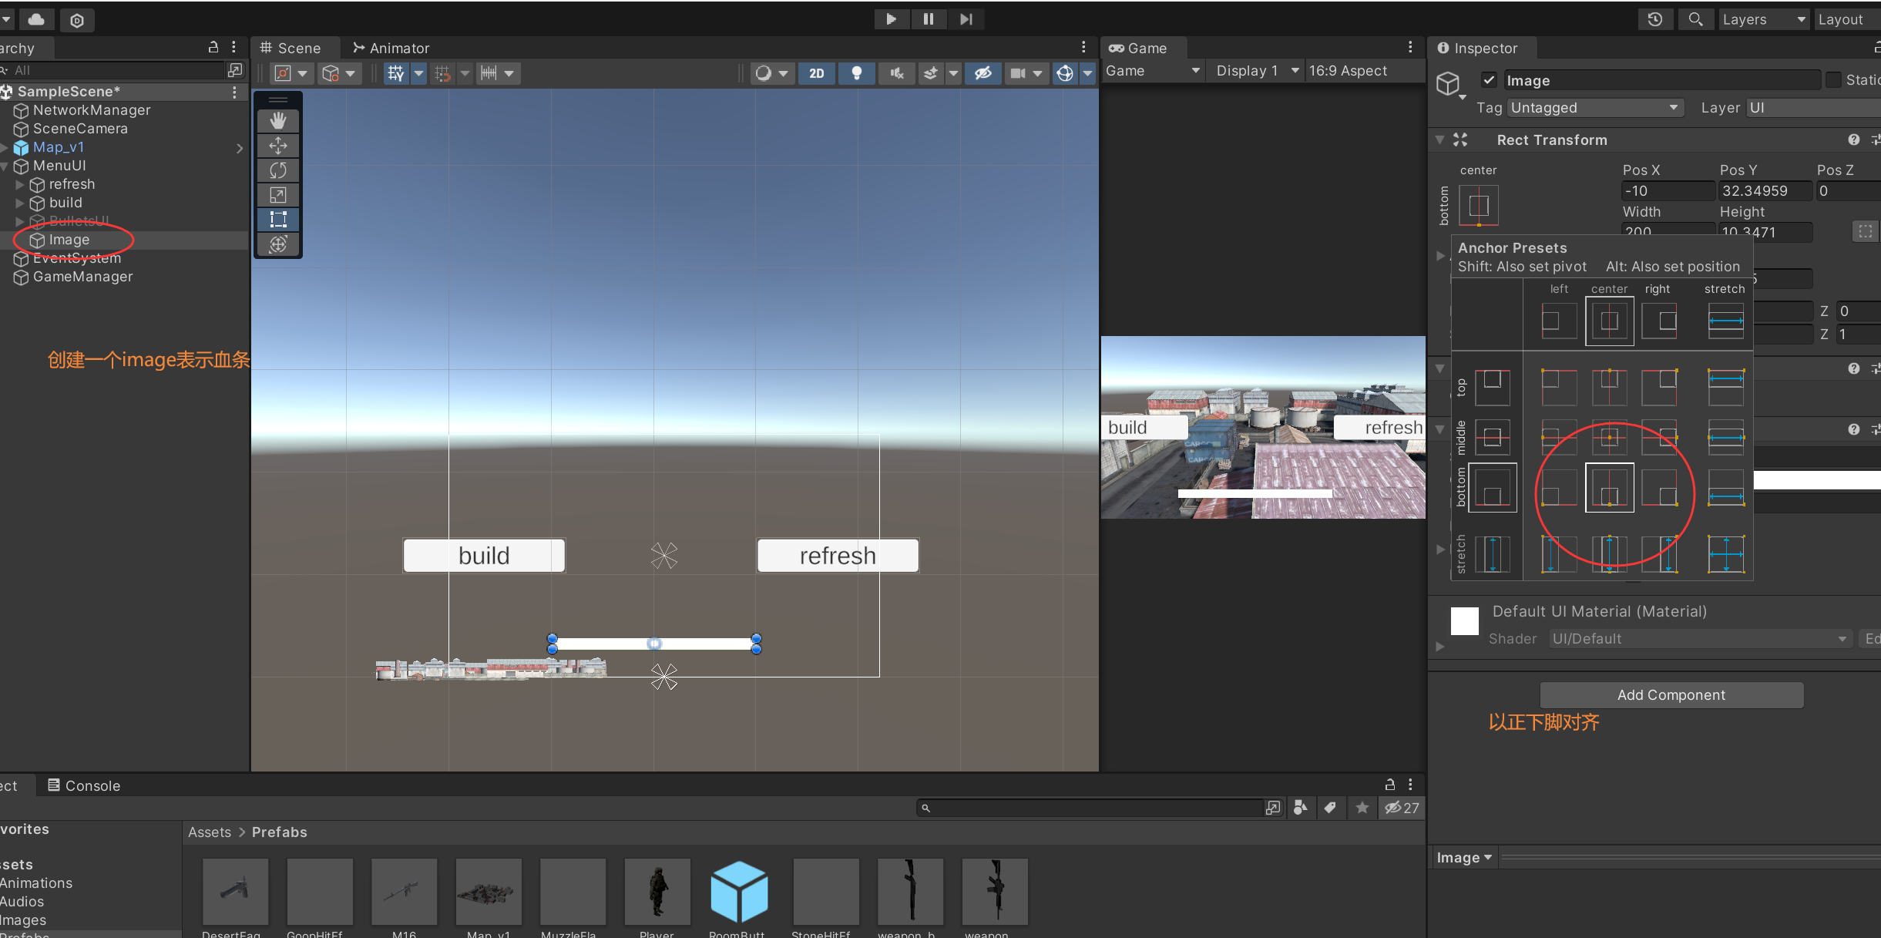
Task: Select GameManager in hierarchy
Action: (x=82, y=277)
